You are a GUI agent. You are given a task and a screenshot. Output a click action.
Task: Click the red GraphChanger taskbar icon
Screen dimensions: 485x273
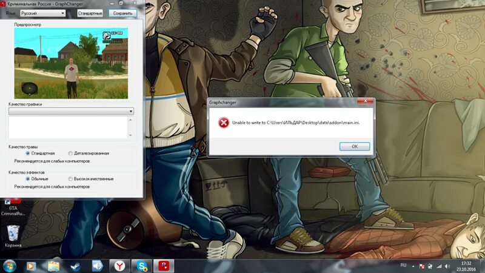[164, 266]
